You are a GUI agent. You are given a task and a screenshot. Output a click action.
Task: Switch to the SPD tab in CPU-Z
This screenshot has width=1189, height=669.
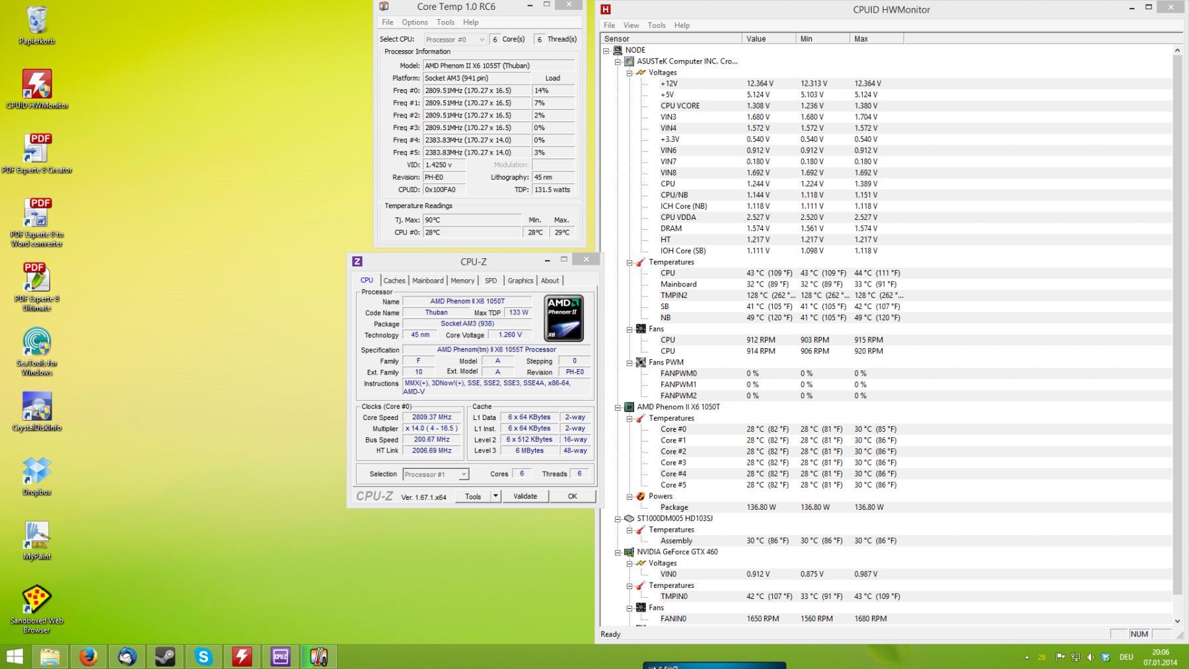click(x=491, y=281)
